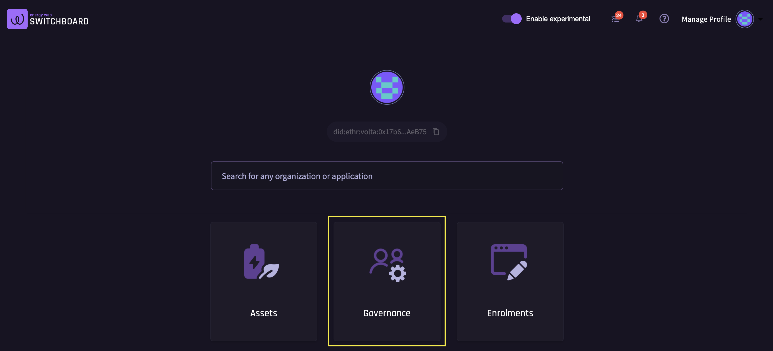Viewport: 773px width, 351px height.
Task: Open the Assets card label
Action: [x=264, y=313]
